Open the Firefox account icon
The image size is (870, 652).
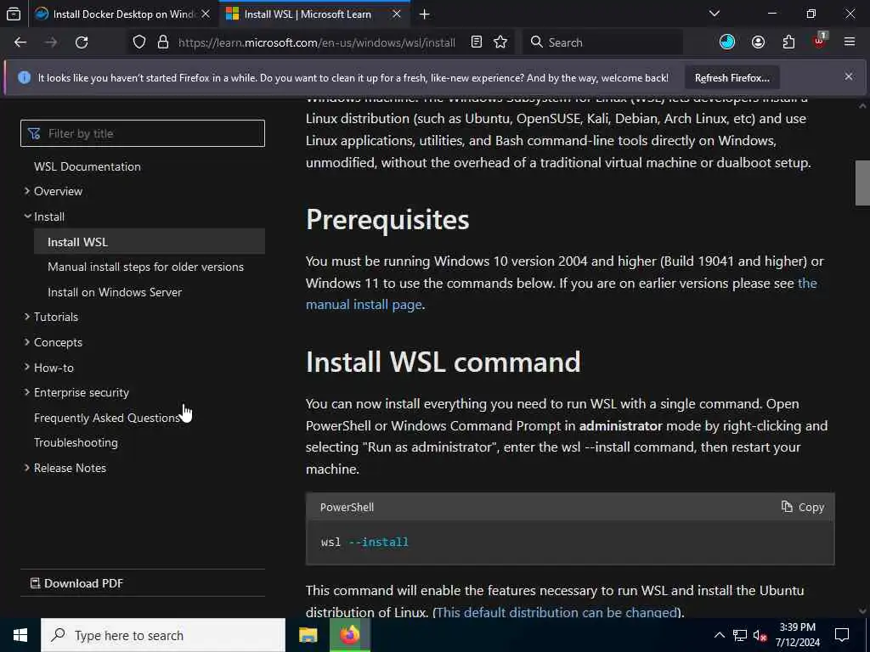click(x=758, y=42)
